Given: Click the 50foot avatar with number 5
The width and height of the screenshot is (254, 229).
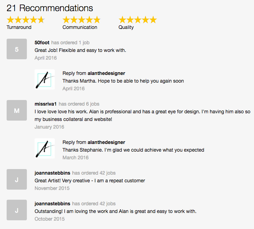Looking at the screenshot, I should click(17, 49).
